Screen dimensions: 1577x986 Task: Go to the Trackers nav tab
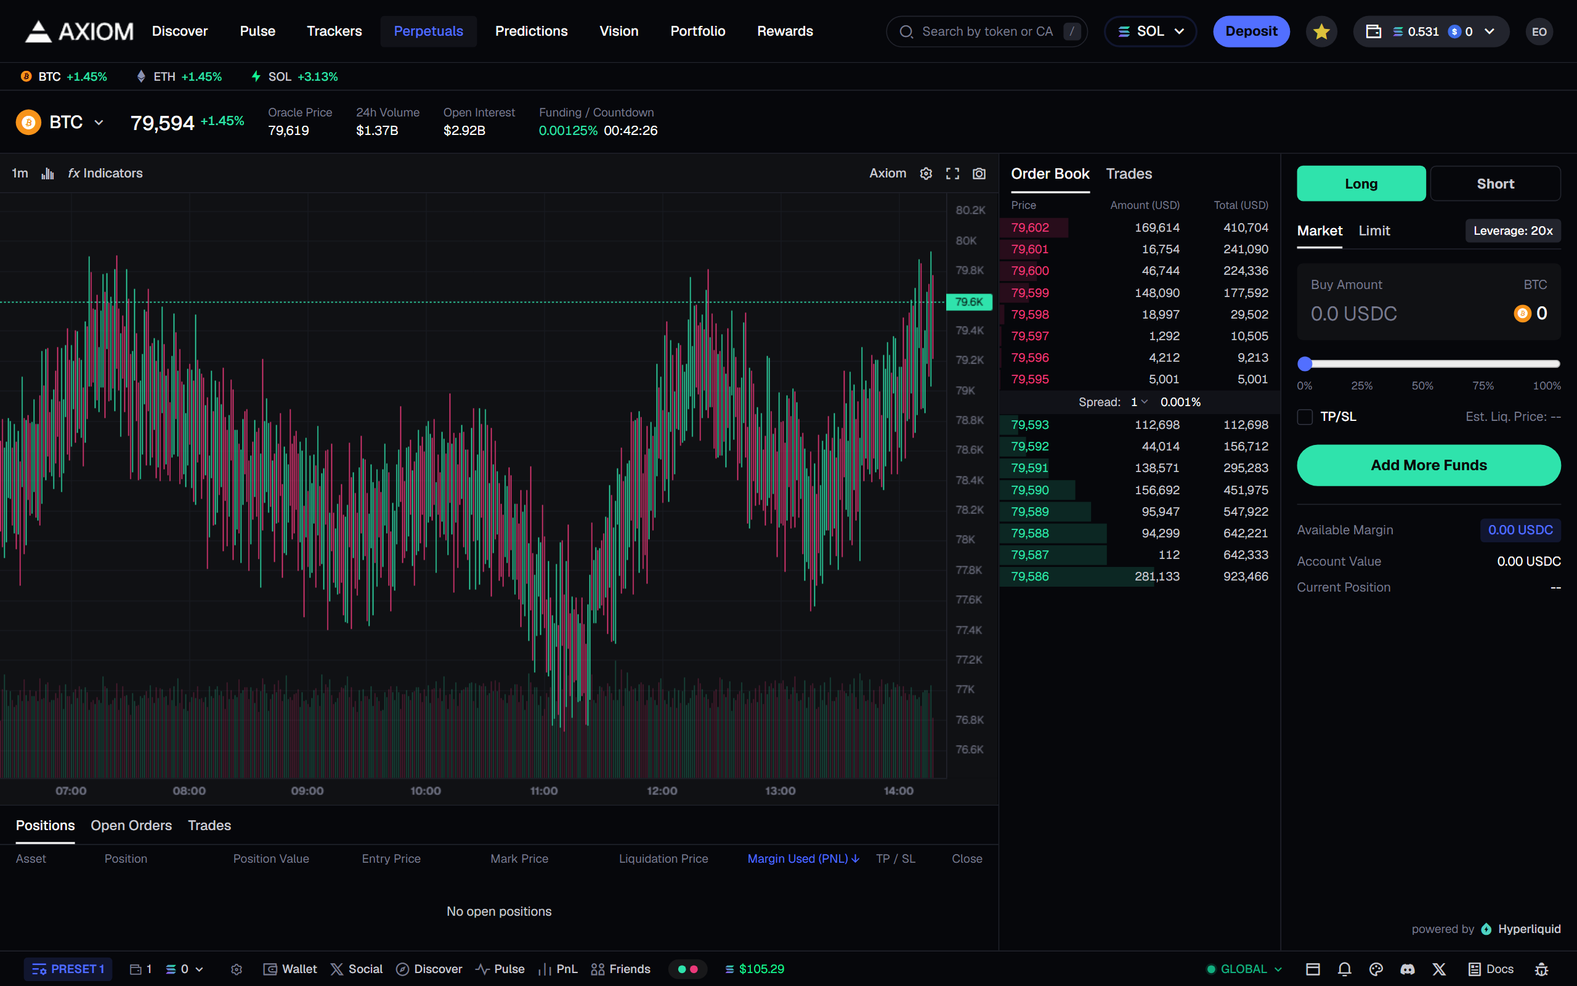tap(334, 31)
